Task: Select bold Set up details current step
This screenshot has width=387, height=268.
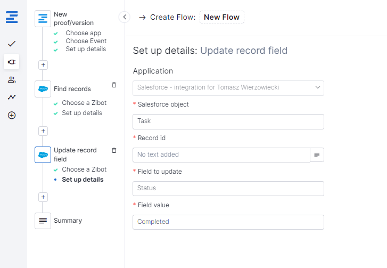Action: [83, 180]
